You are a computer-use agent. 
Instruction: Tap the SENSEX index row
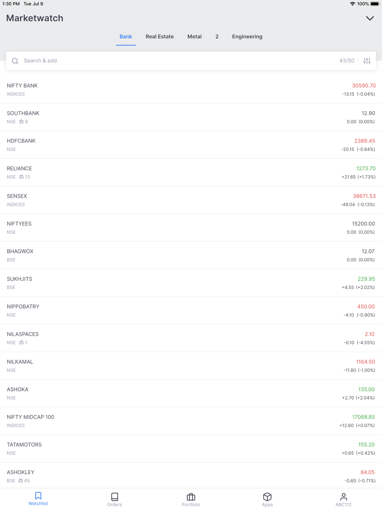point(191,200)
